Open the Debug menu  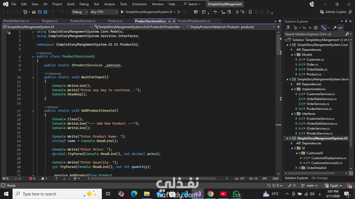84,4
